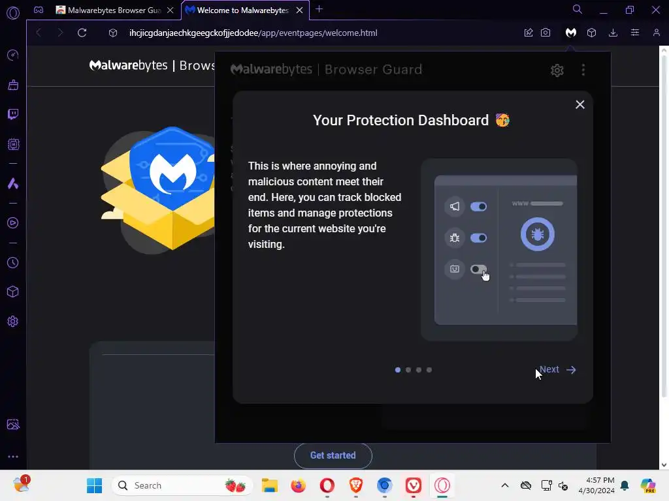Open the red Opera taskbar icon
The width and height of the screenshot is (669, 501).
pos(327,485)
